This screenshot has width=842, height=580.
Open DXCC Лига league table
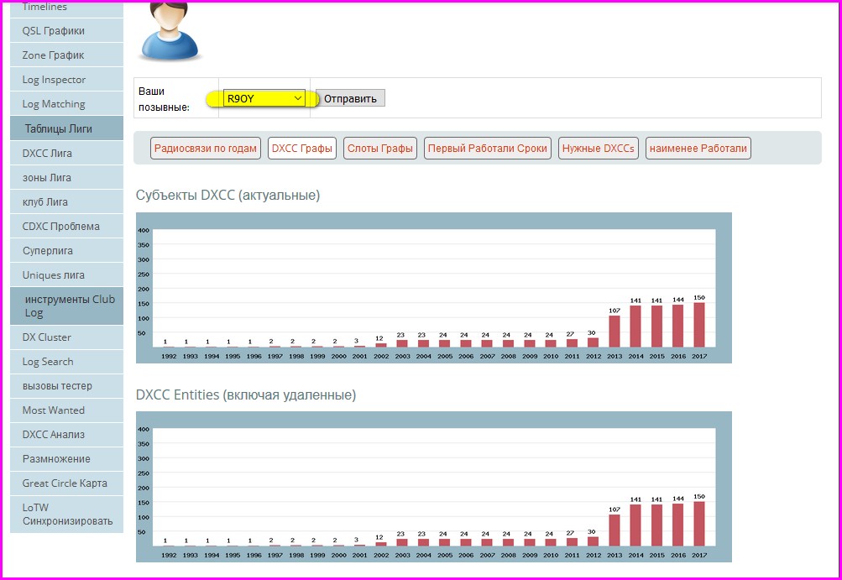47,154
